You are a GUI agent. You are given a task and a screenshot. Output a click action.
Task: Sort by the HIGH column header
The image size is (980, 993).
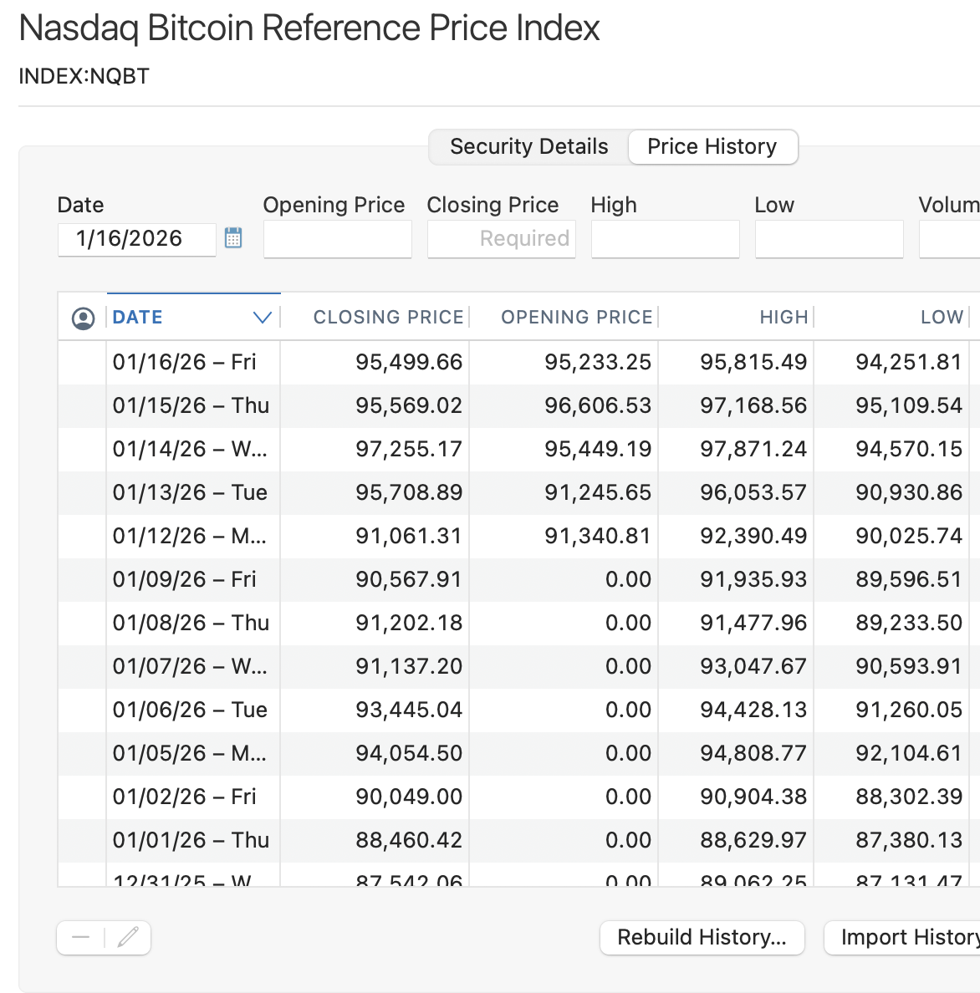pyautogui.click(x=783, y=317)
